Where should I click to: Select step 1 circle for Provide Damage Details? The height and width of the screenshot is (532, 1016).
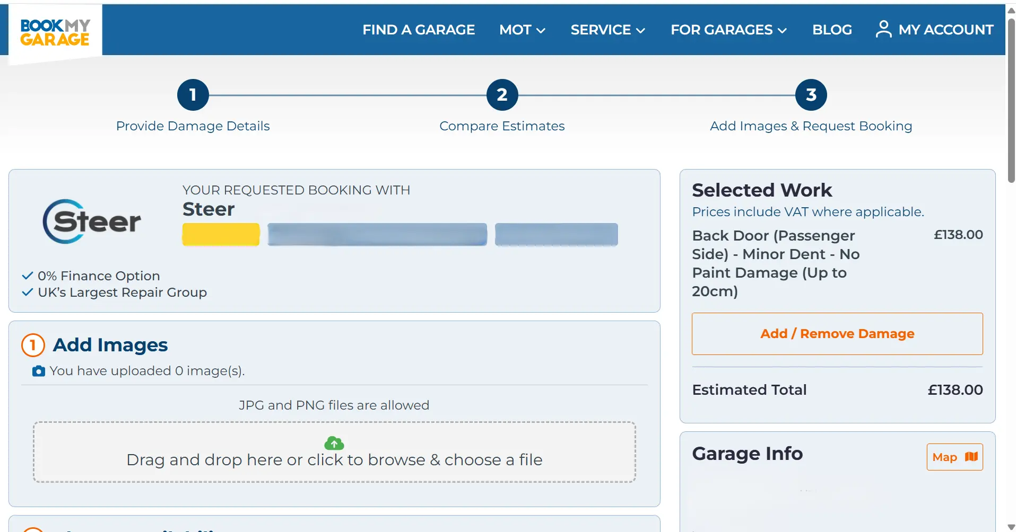click(x=193, y=94)
